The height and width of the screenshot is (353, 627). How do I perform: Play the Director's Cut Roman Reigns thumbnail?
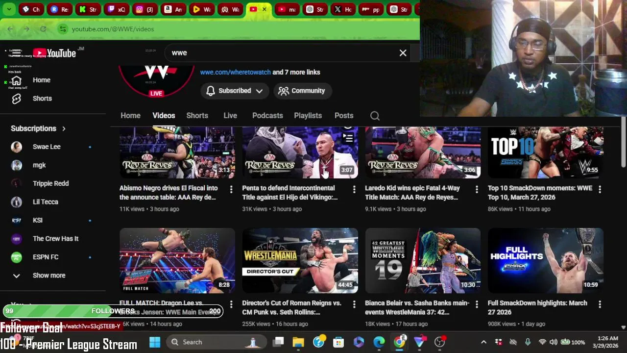300,260
